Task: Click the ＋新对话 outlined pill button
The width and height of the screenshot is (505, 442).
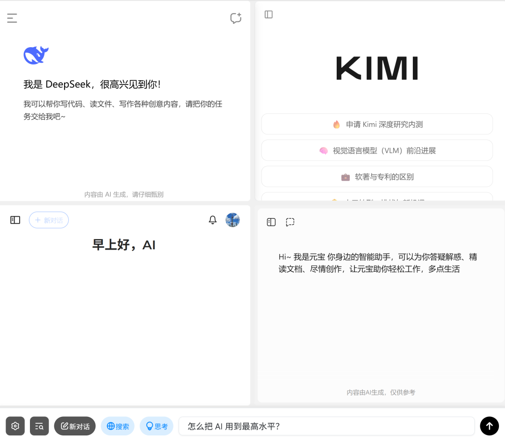Action: coord(49,220)
